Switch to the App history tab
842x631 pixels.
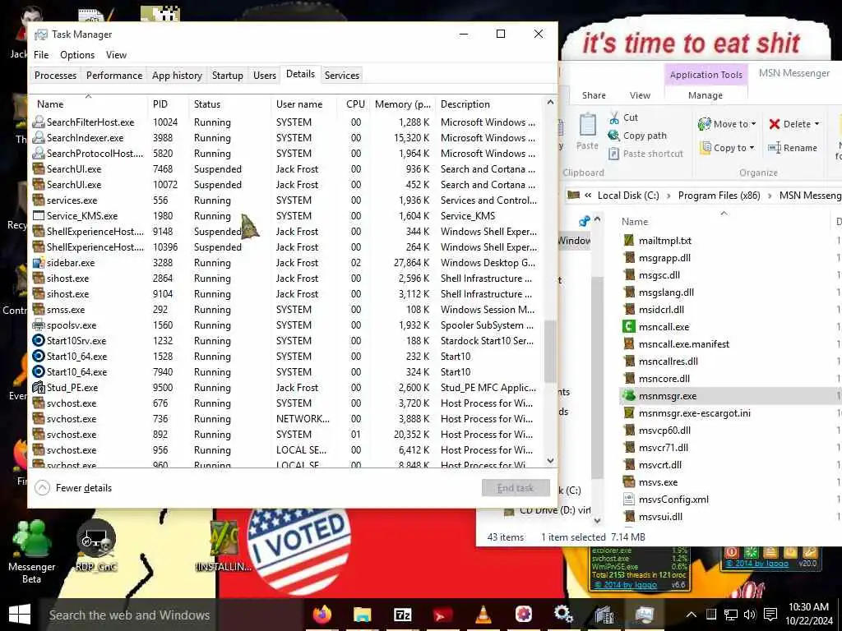(178, 75)
